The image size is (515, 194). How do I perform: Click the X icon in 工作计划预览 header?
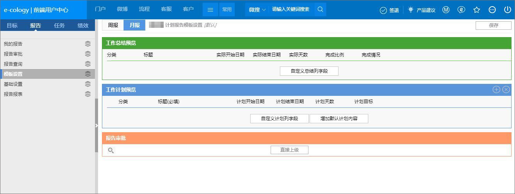(506, 90)
